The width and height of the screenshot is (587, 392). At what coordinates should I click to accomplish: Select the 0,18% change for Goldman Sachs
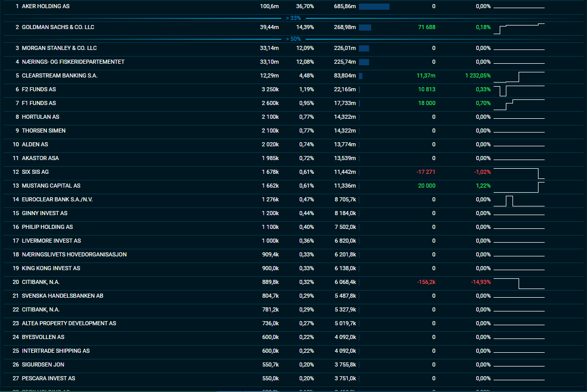(x=483, y=28)
